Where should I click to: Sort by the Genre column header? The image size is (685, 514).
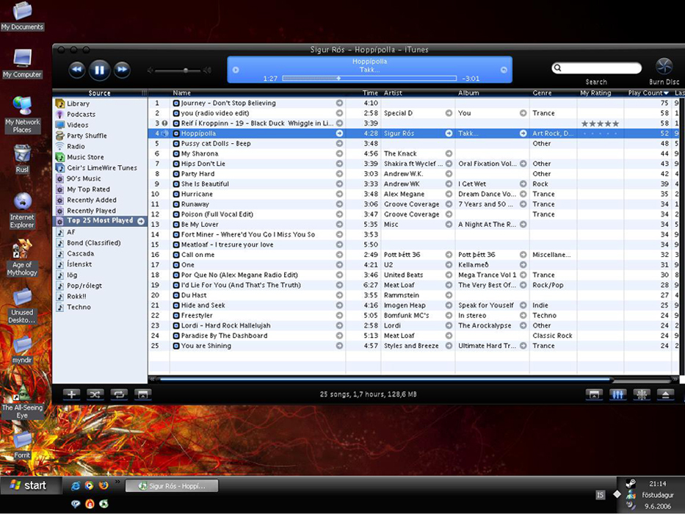[553, 93]
